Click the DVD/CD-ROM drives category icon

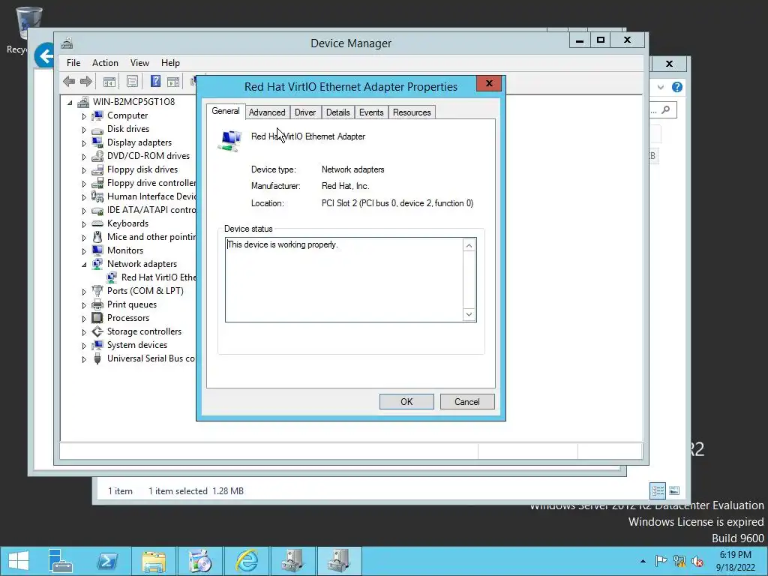coord(97,156)
